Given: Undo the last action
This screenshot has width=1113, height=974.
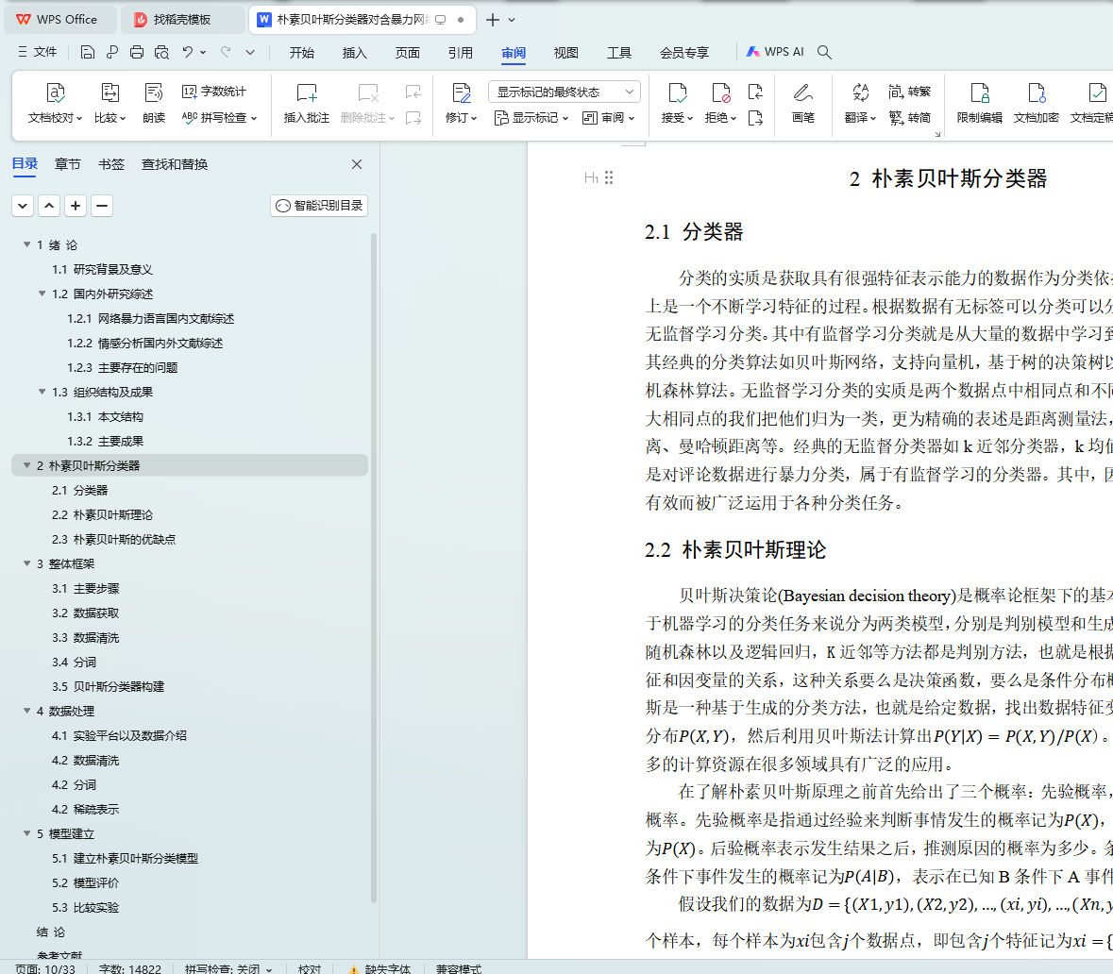Looking at the screenshot, I should (x=188, y=52).
